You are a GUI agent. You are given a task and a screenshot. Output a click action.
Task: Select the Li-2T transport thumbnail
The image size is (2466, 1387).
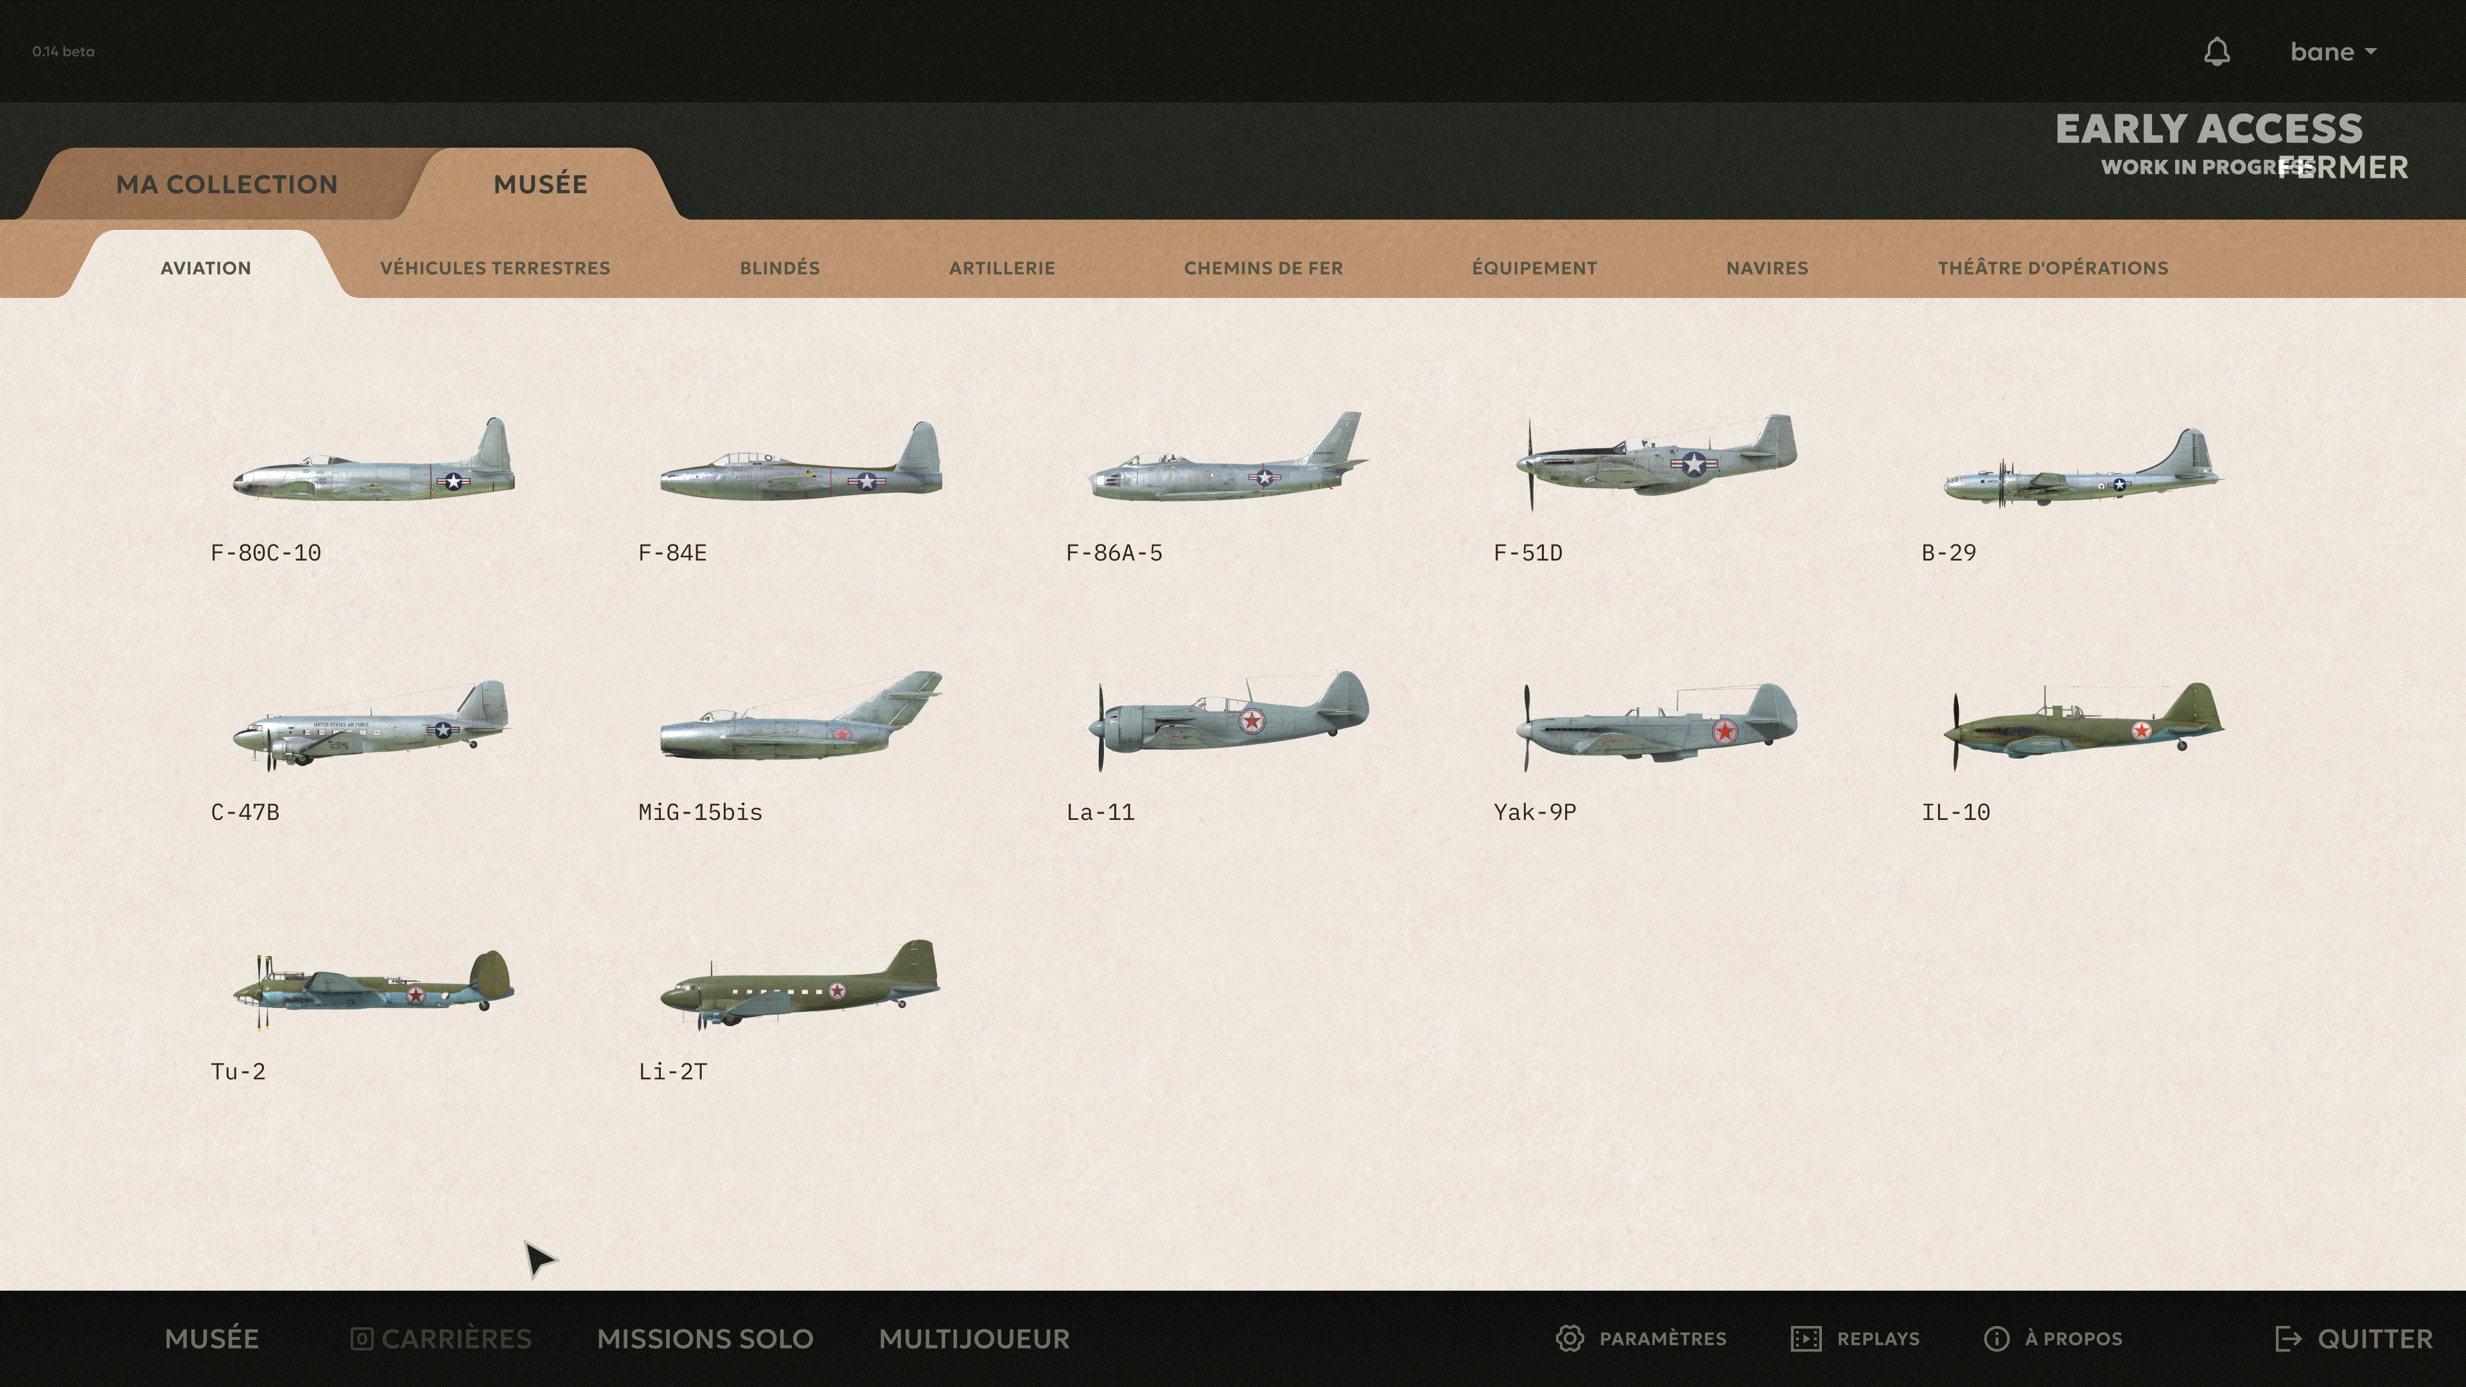(x=800, y=984)
